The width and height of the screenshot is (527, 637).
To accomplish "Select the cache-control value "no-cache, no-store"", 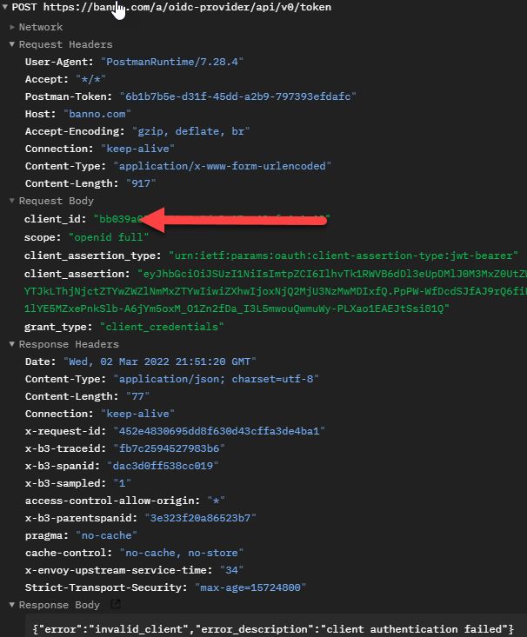I will point(182,553).
